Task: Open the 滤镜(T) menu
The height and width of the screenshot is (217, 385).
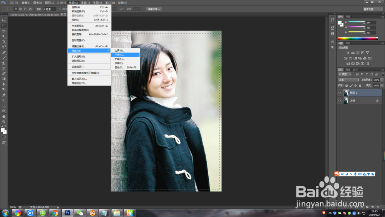Action: tap(85, 3)
